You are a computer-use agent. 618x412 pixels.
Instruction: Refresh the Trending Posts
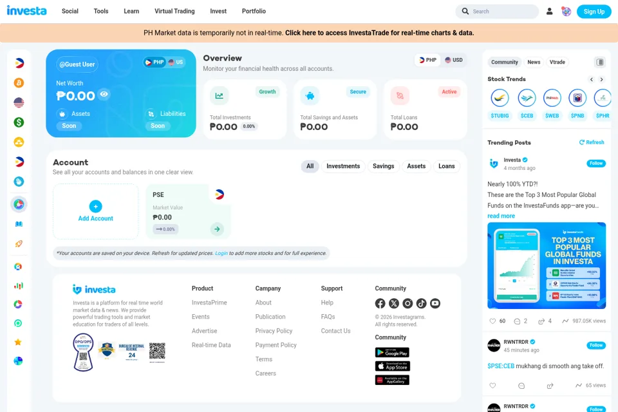[592, 142]
